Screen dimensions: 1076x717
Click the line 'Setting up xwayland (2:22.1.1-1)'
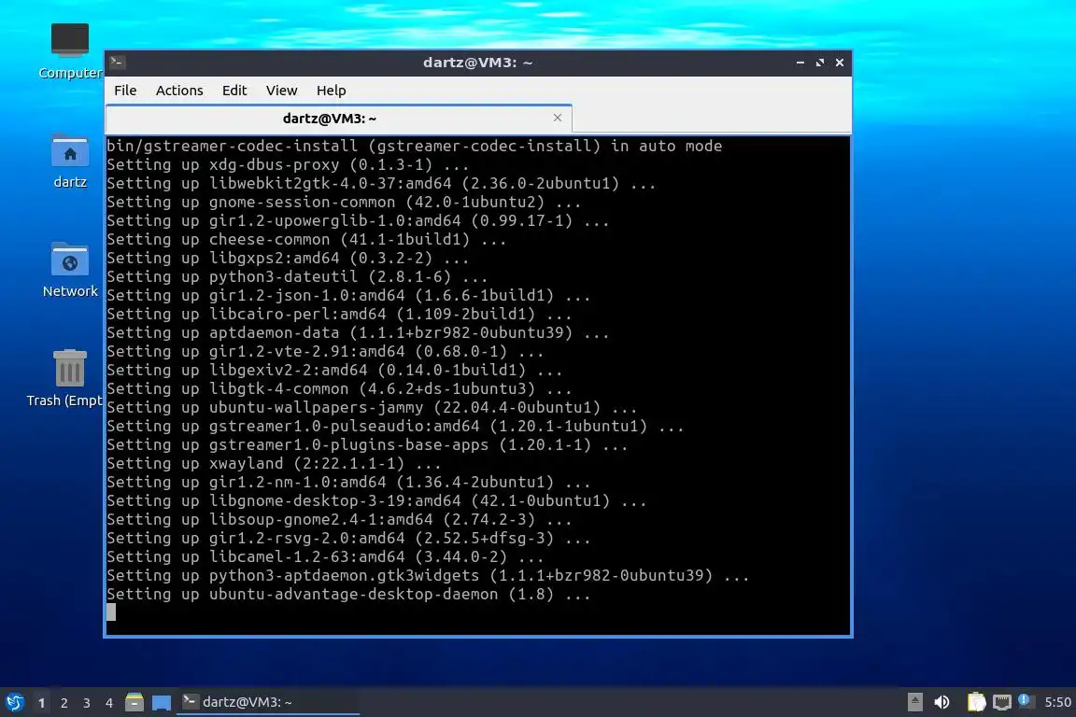coord(274,464)
